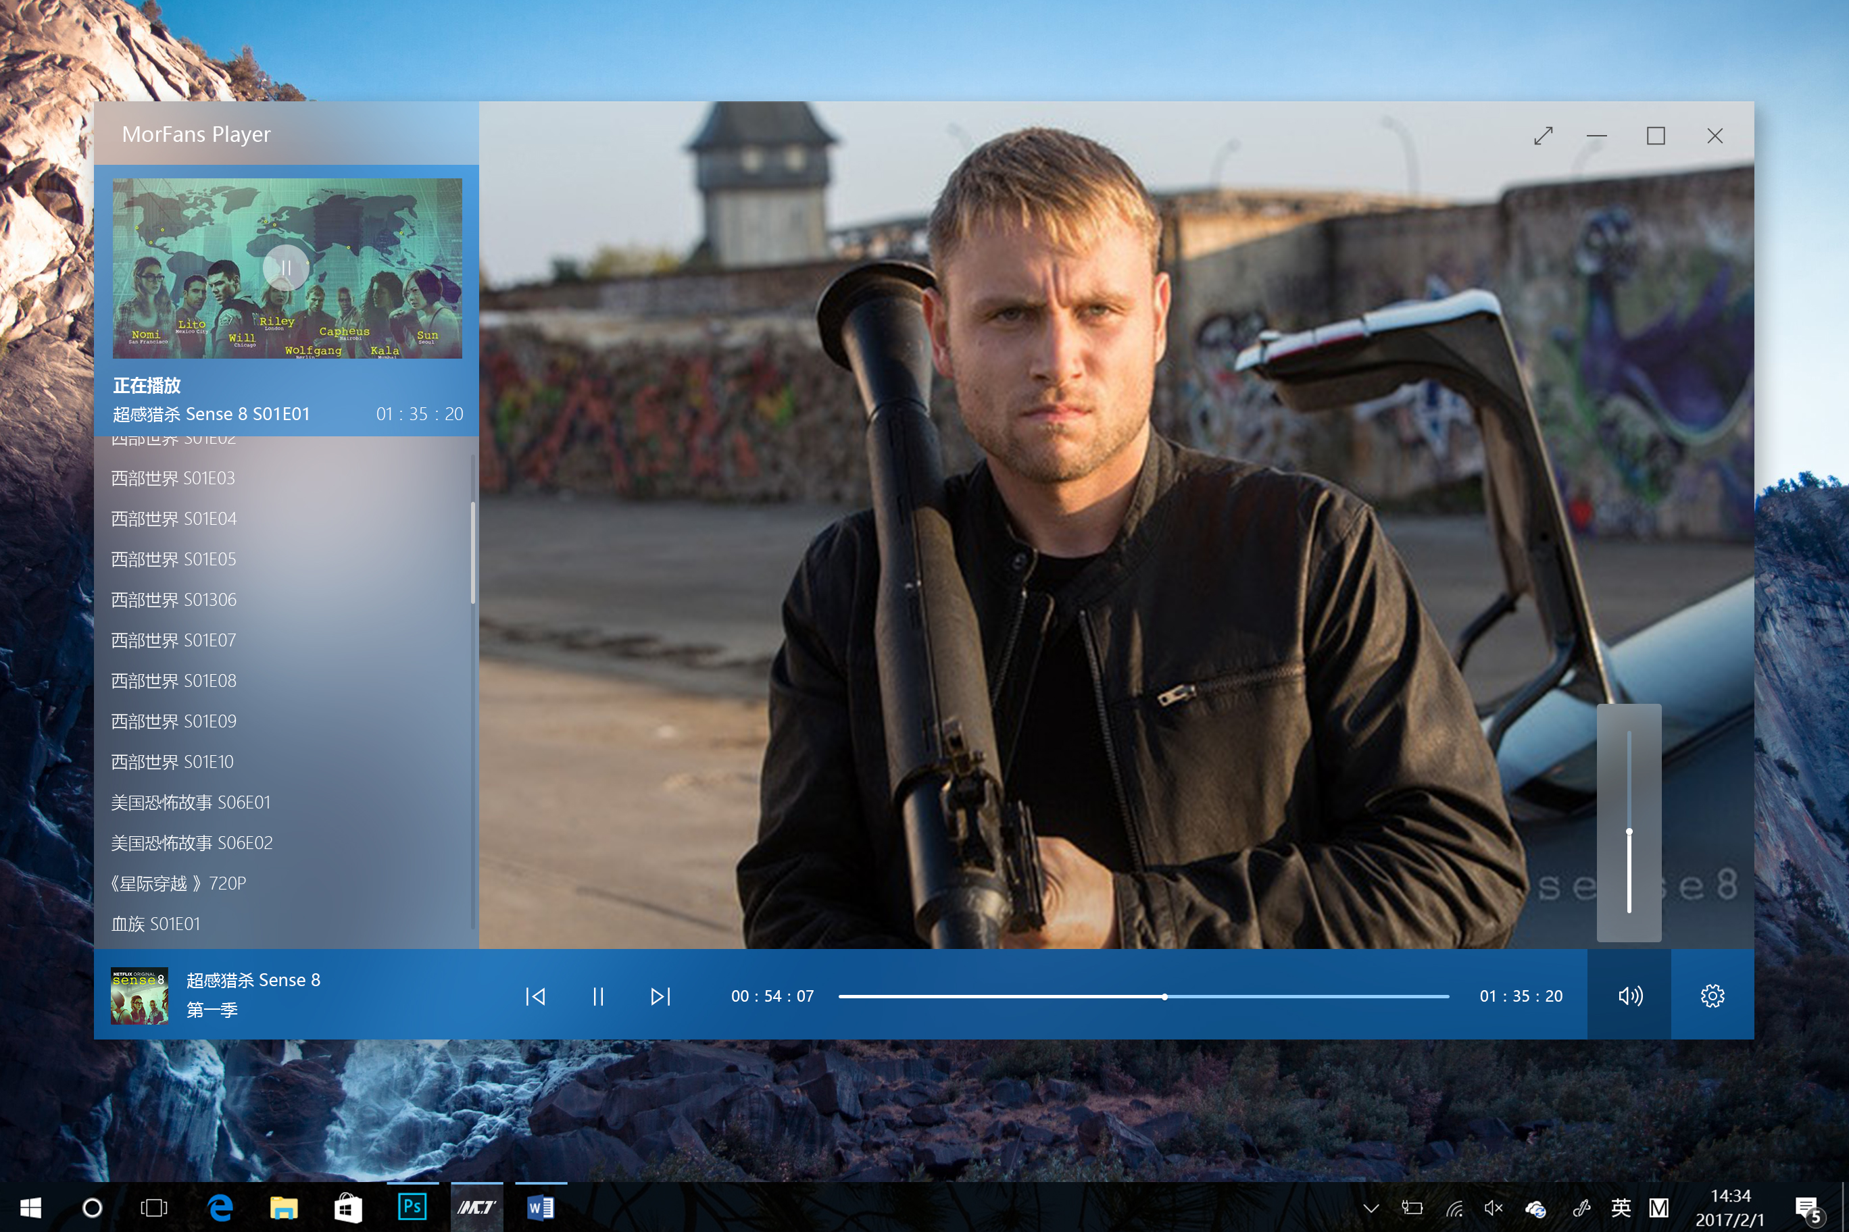Click the playlist scrollbar thumb
Image resolution: width=1849 pixels, height=1232 pixels.
click(472, 553)
